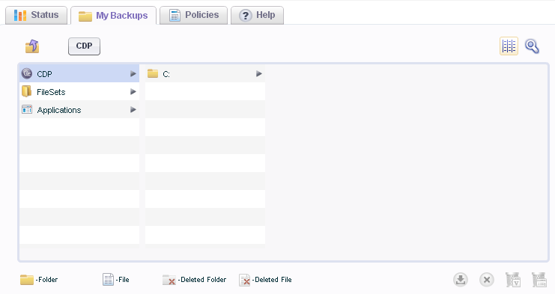555x294 pixels.
Task: Click the Deleted Folder legend icon
Action: pos(169,280)
